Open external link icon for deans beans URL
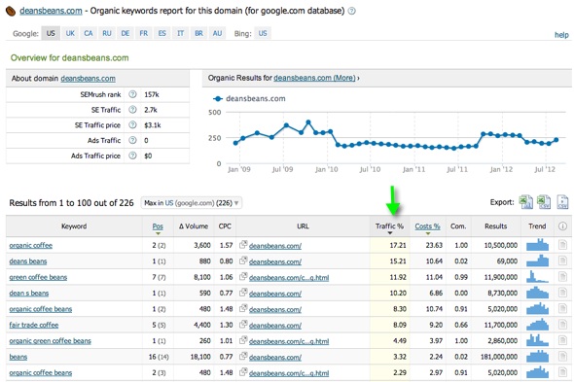 (x=243, y=260)
